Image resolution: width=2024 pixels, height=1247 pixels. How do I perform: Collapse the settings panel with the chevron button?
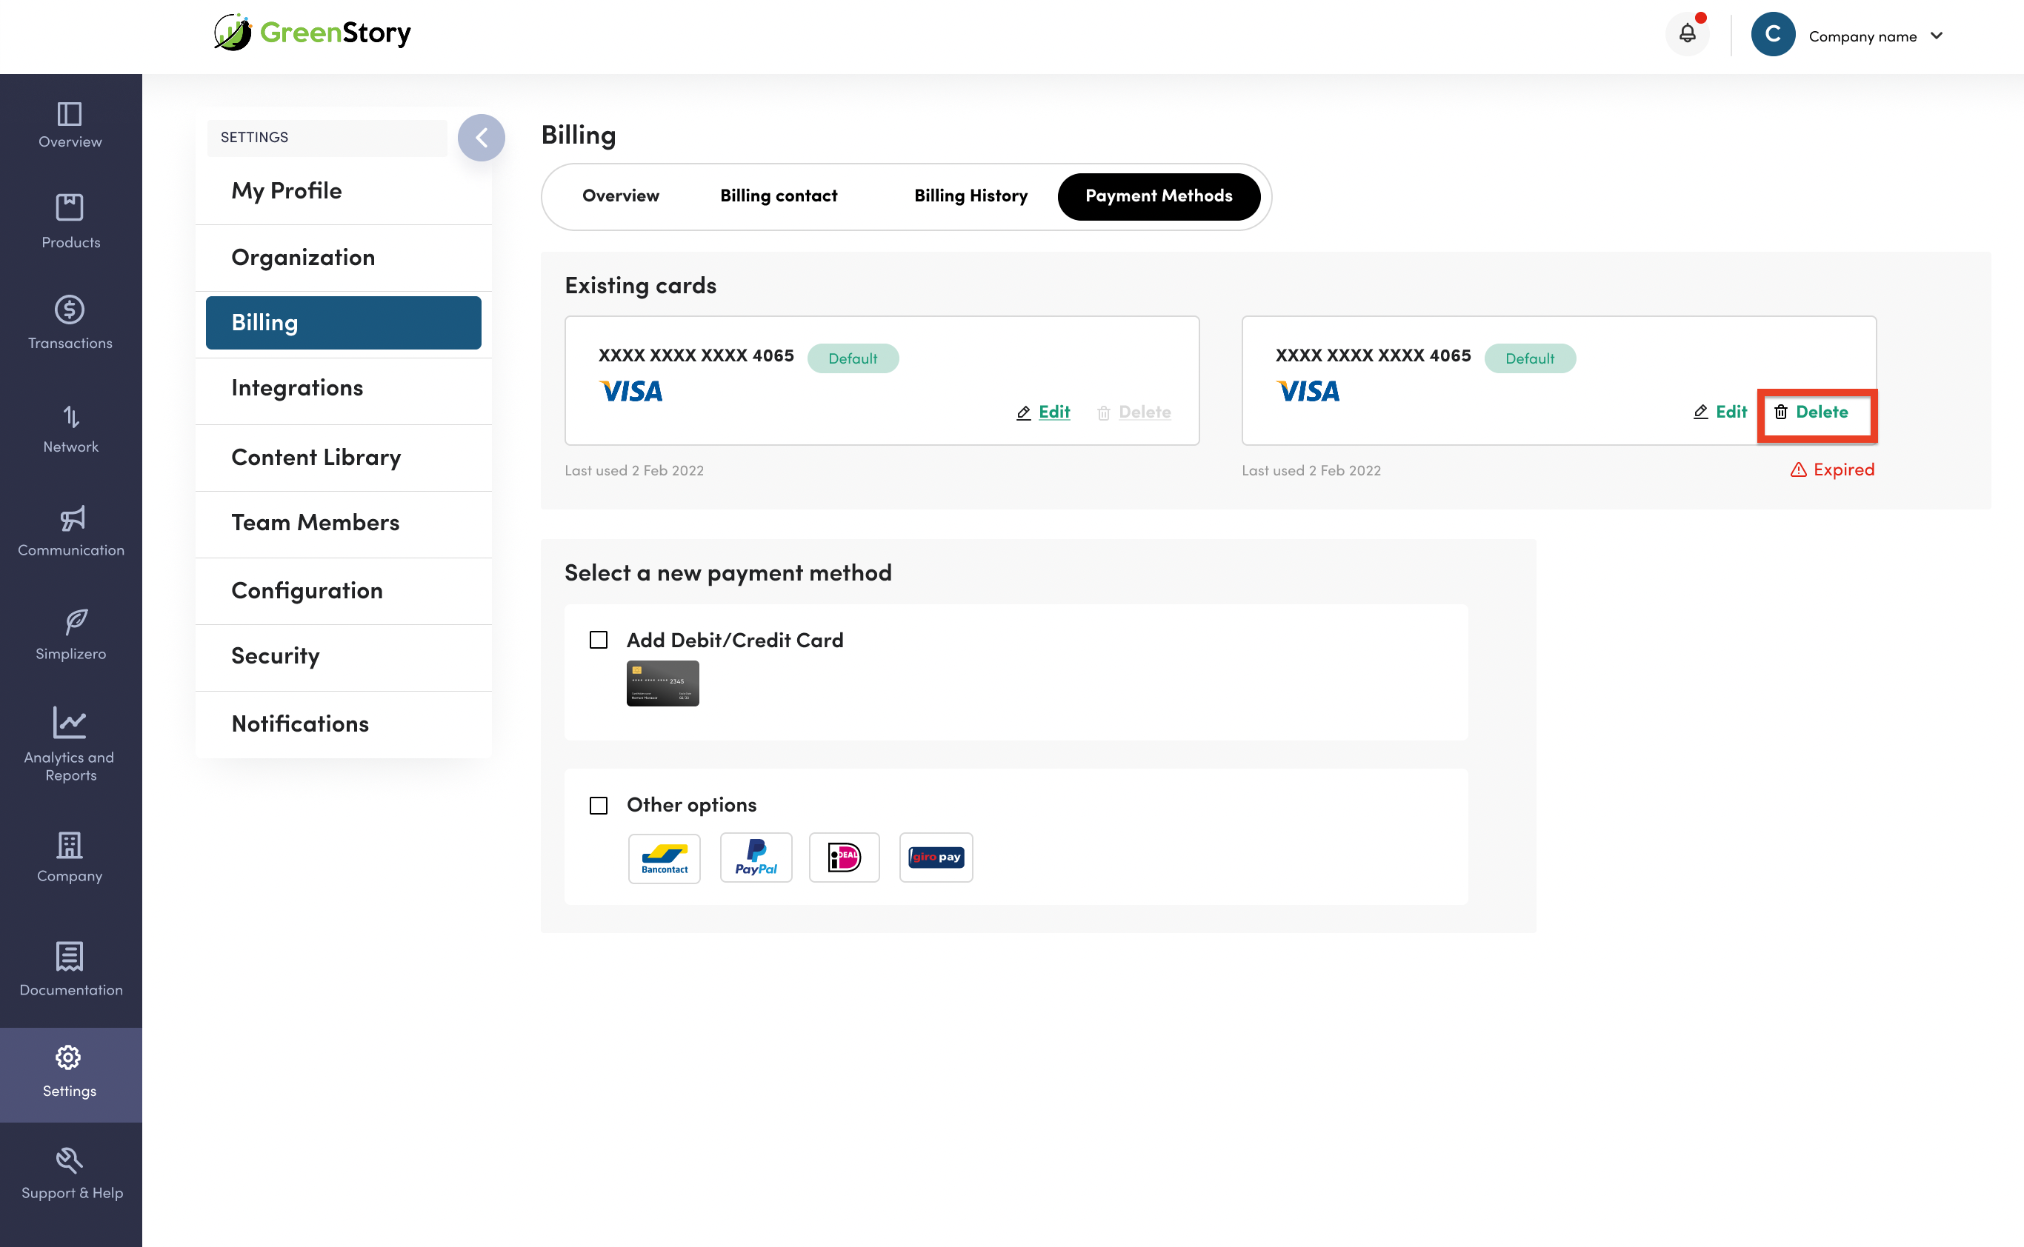[481, 138]
